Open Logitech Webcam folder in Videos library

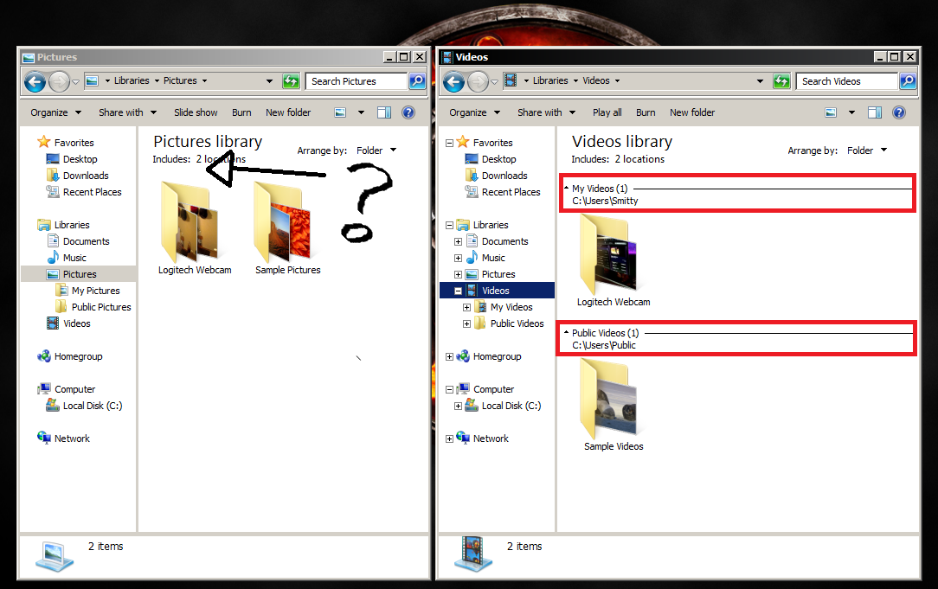(614, 260)
